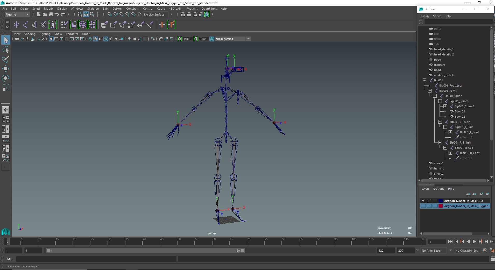Step forward one key
Image resolution: width=495 pixels, height=270 pixels.
tap(480, 241)
